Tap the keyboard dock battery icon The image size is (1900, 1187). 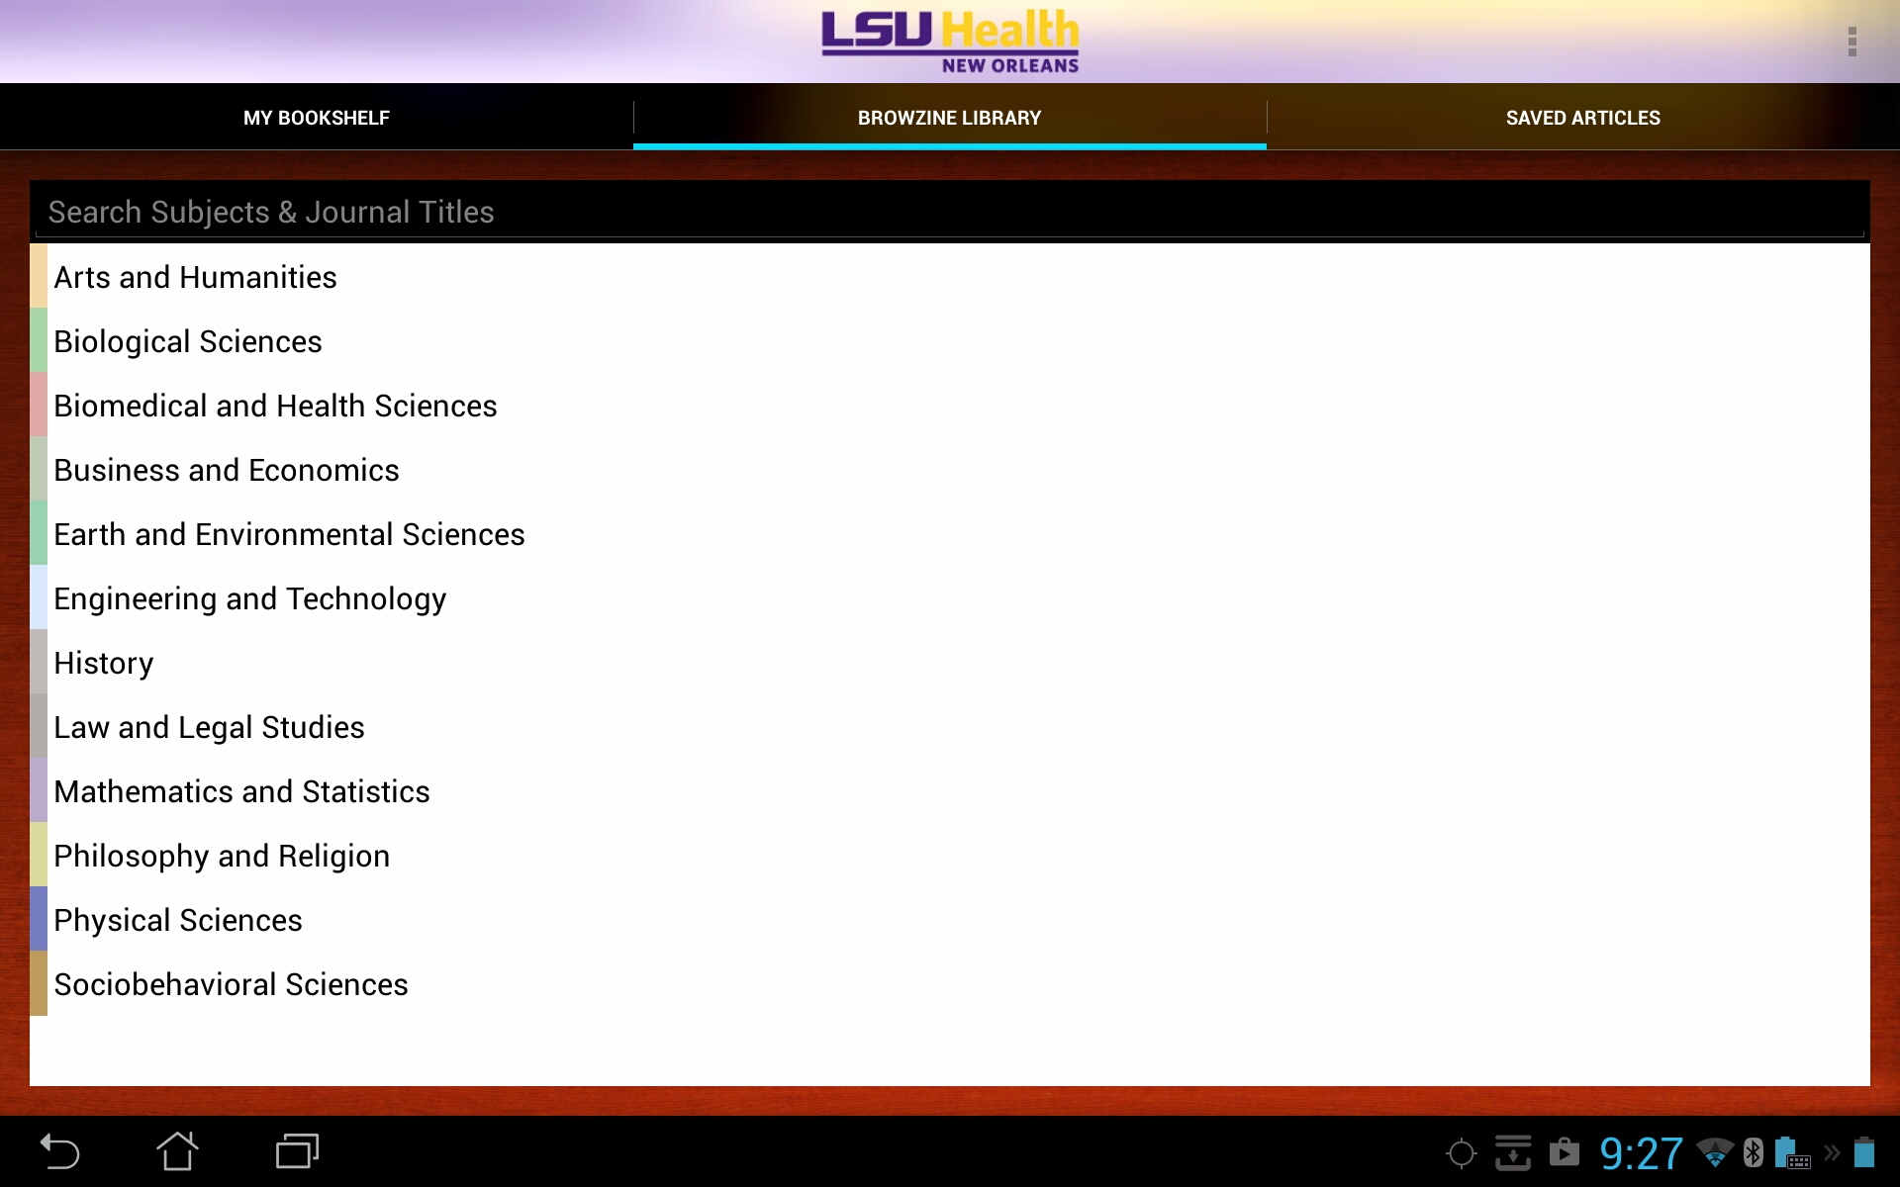(1792, 1153)
